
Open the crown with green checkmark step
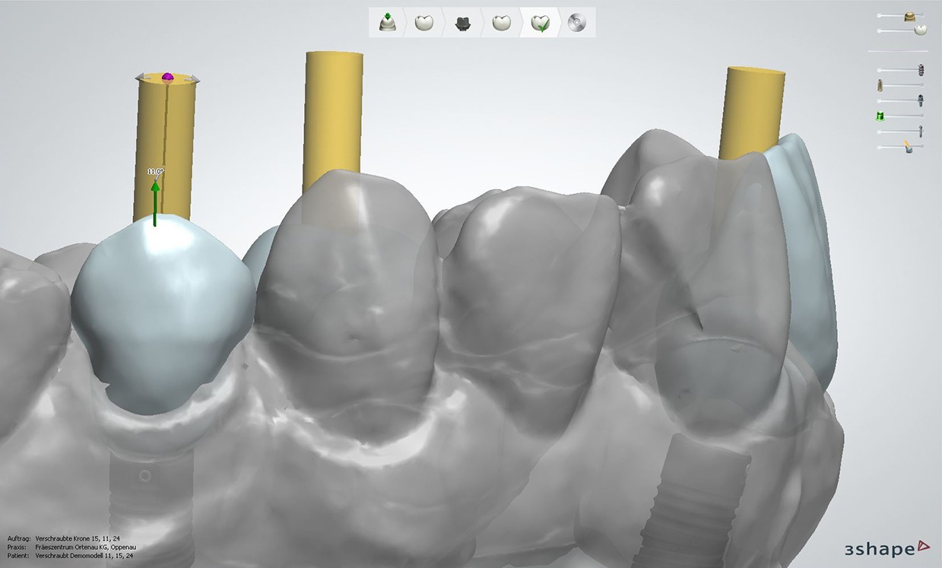click(x=541, y=23)
